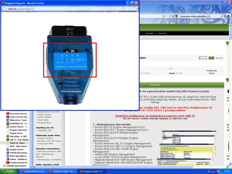Click the OBD interface photo in popup window
Image resolution: width=232 pixels, height=174 pixels.
70,65
